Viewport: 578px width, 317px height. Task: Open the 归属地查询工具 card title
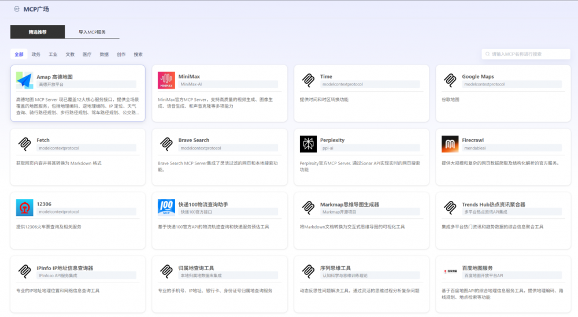tap(196, 268)
